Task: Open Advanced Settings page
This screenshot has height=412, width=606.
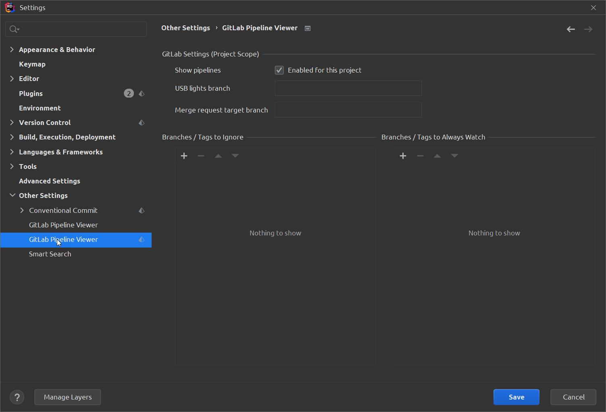Action: point(50,181)
